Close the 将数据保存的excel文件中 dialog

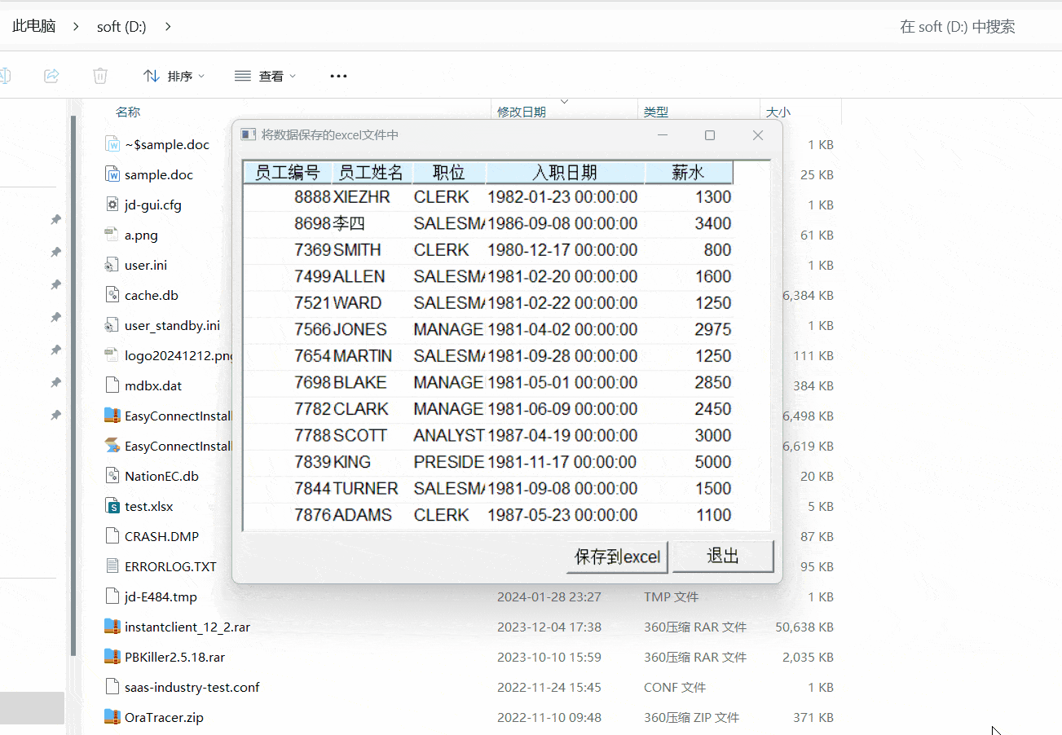(758, 135)
